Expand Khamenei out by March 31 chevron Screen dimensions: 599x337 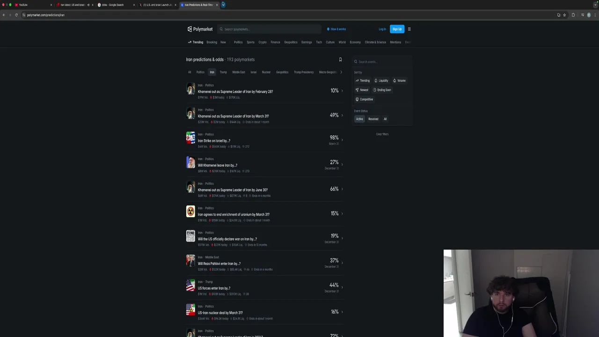point(342,115)
